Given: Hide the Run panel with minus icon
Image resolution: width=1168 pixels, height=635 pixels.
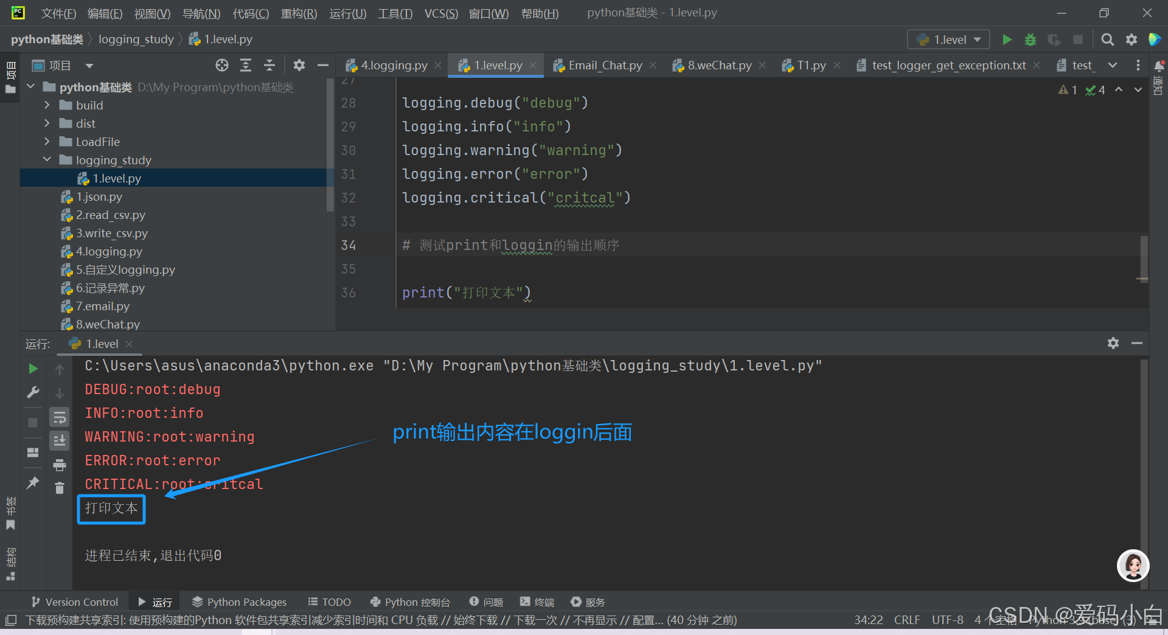Looking at the screenshot, I should [1137, 343].
